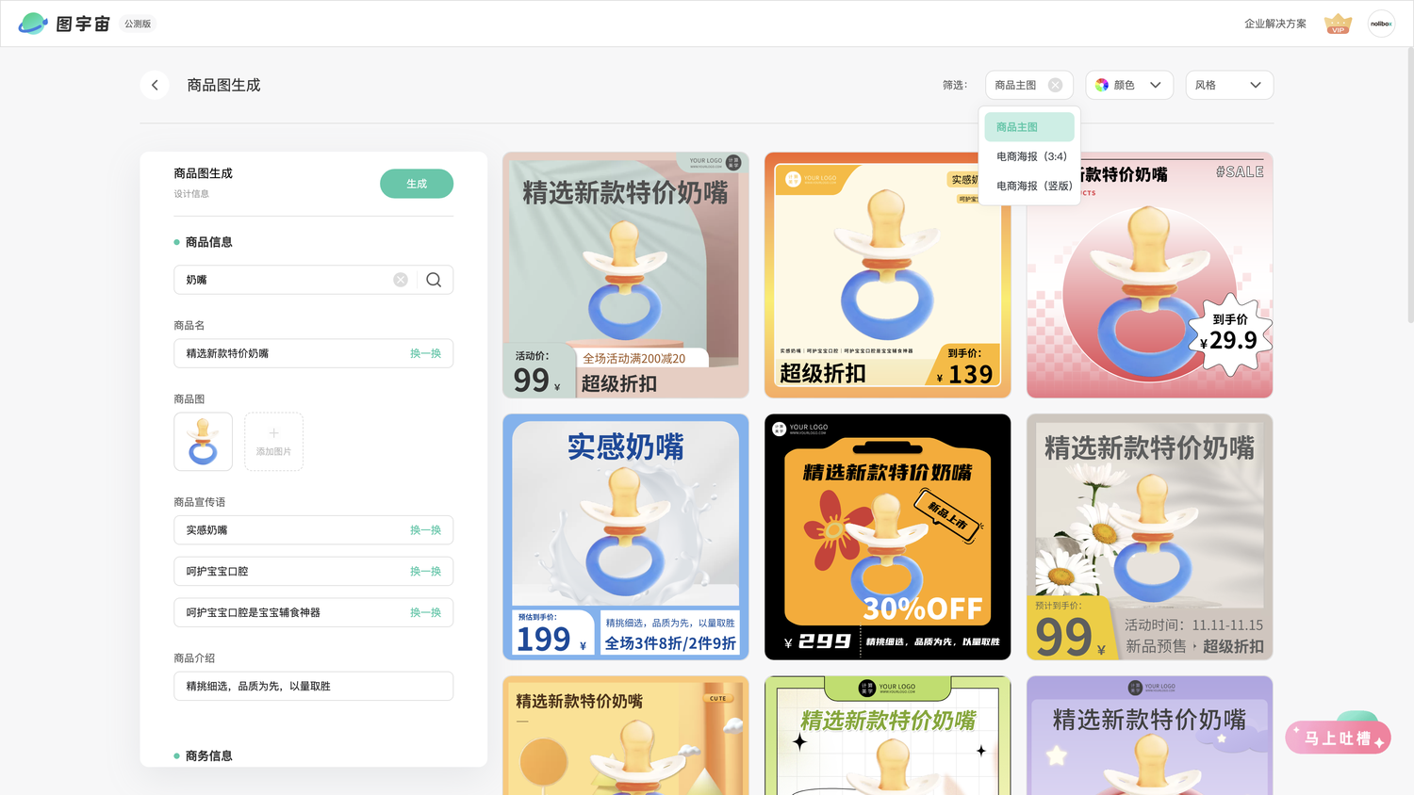Choose 电商海报 (3:4) option

(x=1029, y=156)
